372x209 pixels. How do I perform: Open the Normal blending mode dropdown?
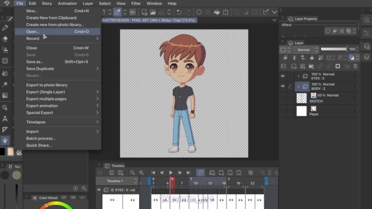click(304, 50)
